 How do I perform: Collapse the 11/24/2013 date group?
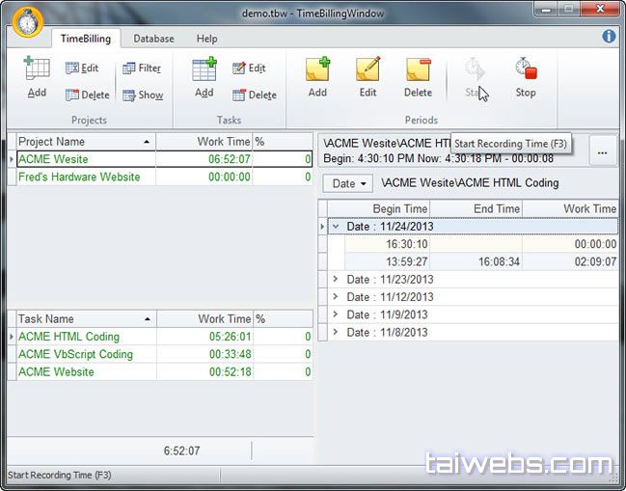click(336, 227)
